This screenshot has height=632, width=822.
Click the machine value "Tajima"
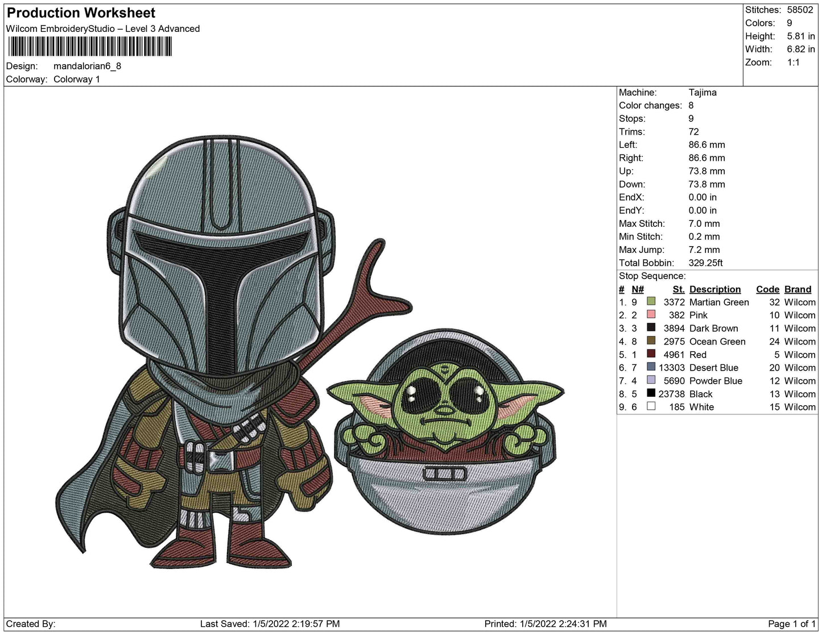pos(703,93)
